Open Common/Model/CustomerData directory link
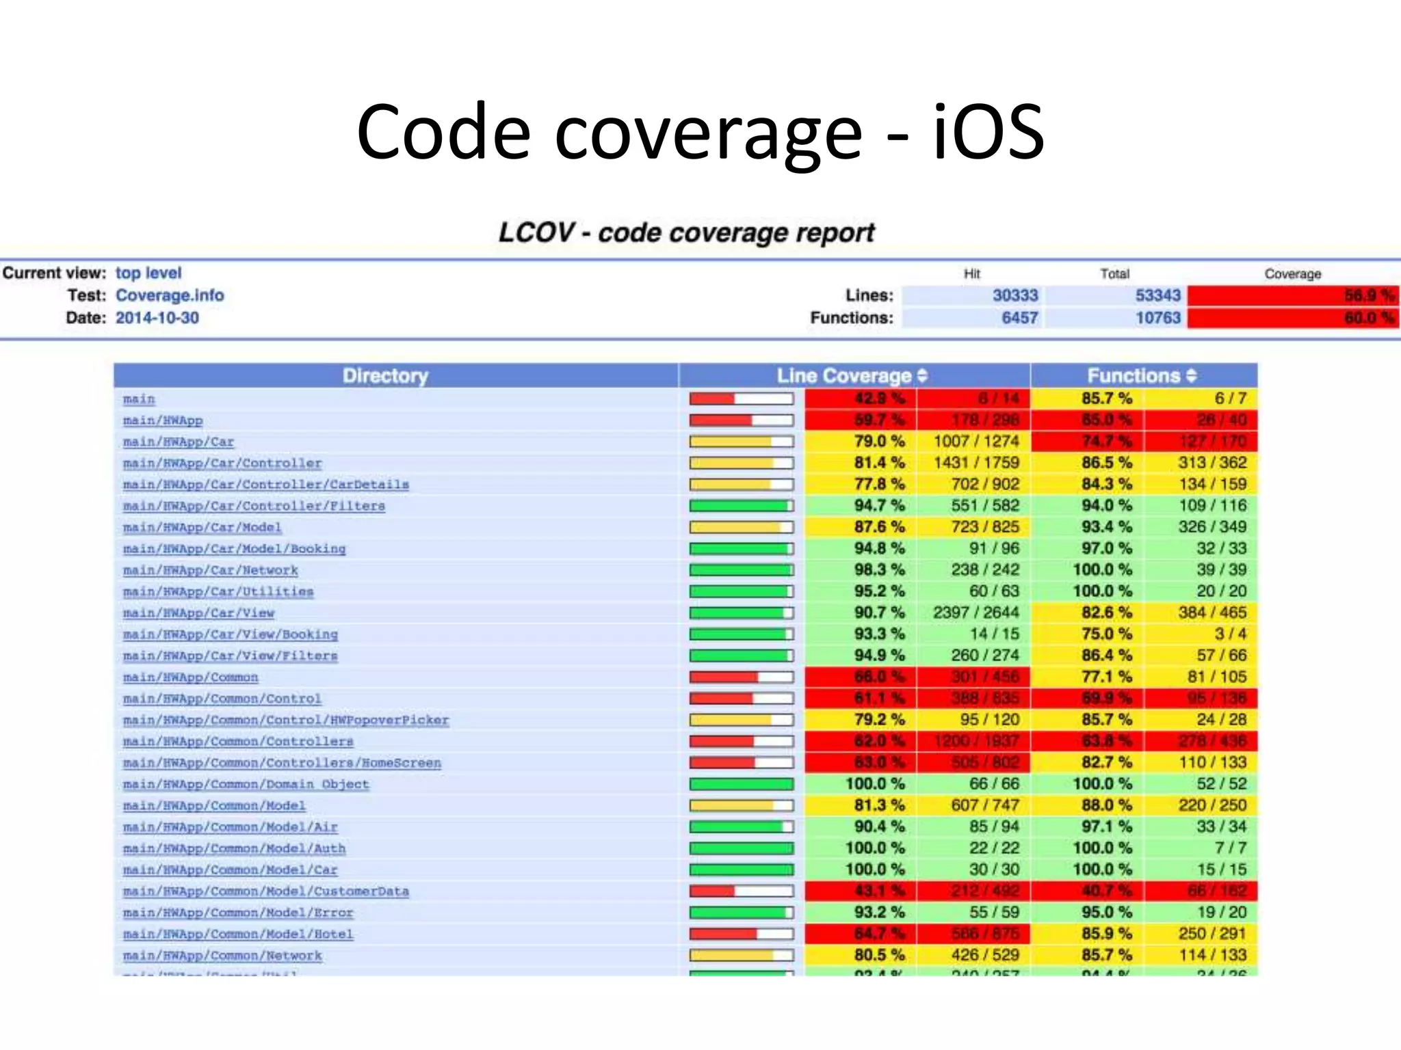Image resolution: width=1401 pixels, height=1050 pixels. pos(266,891)
